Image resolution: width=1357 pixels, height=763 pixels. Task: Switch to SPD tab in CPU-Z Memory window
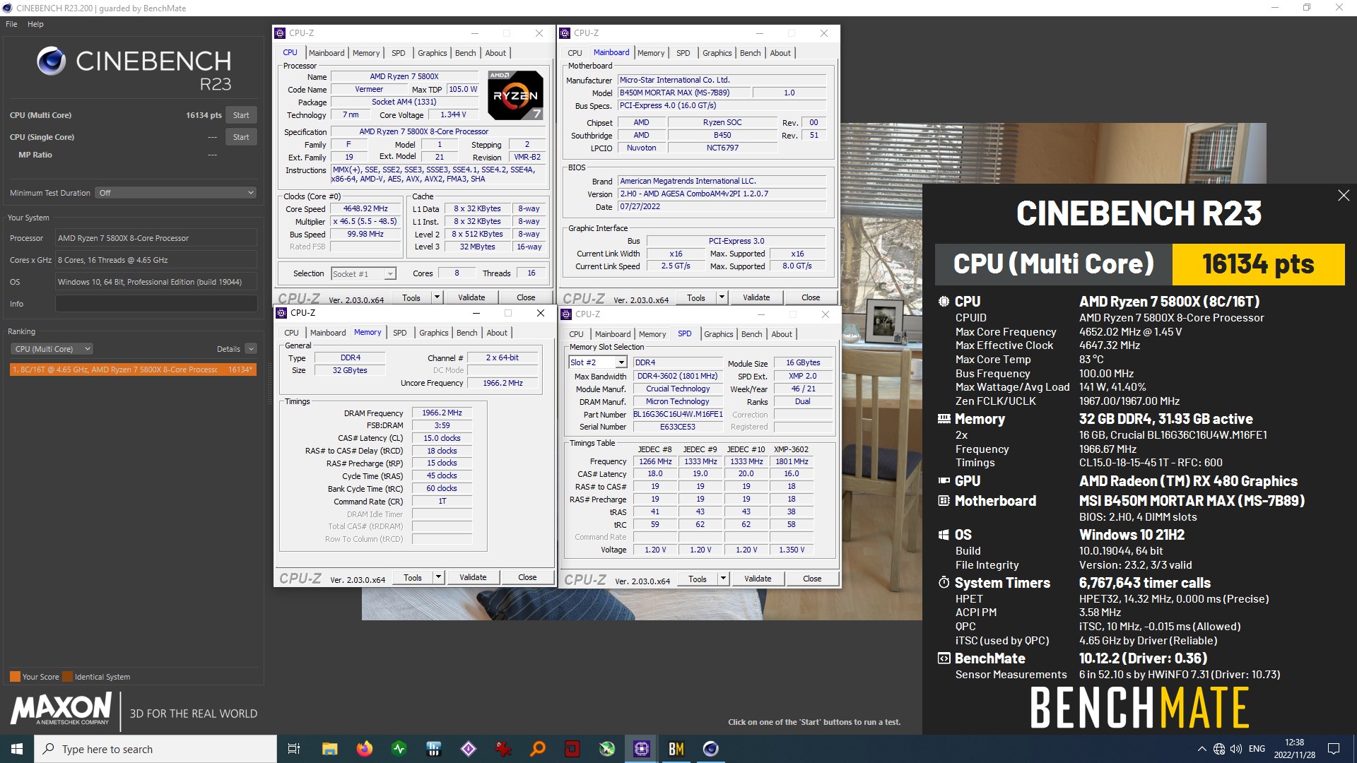pyautogui.click(x=399, y=333)
